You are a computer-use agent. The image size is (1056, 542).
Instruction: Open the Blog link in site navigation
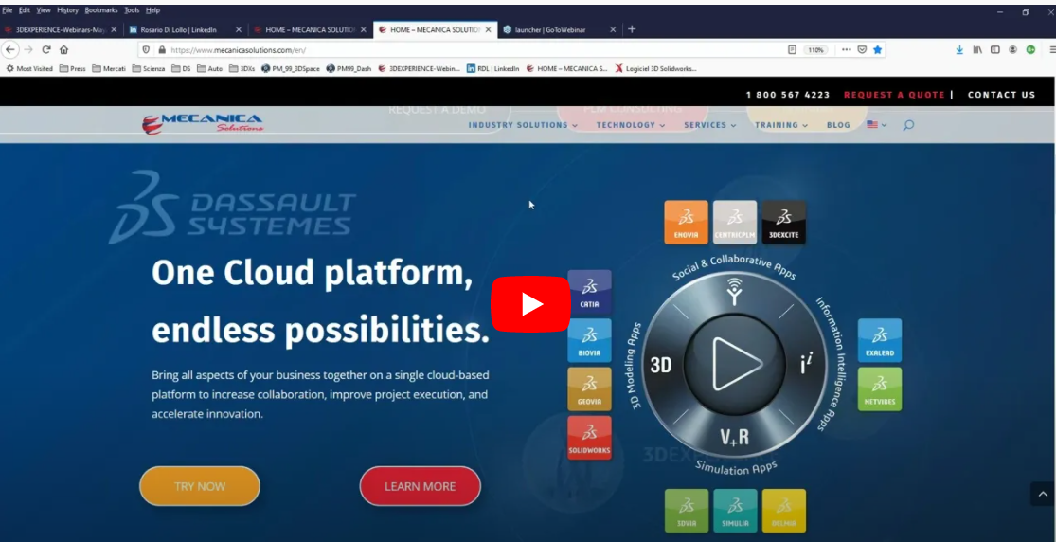[838, 125]
